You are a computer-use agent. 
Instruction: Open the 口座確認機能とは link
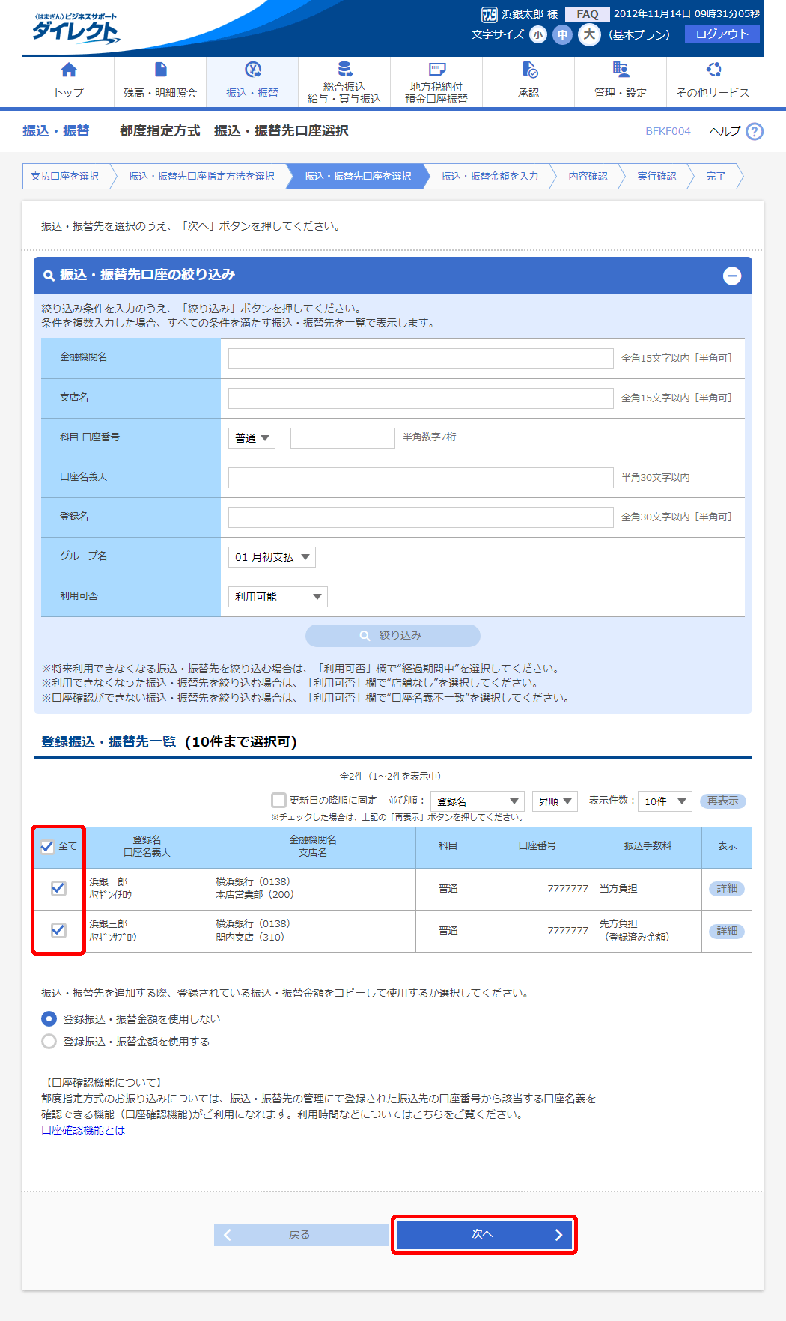83,1130
